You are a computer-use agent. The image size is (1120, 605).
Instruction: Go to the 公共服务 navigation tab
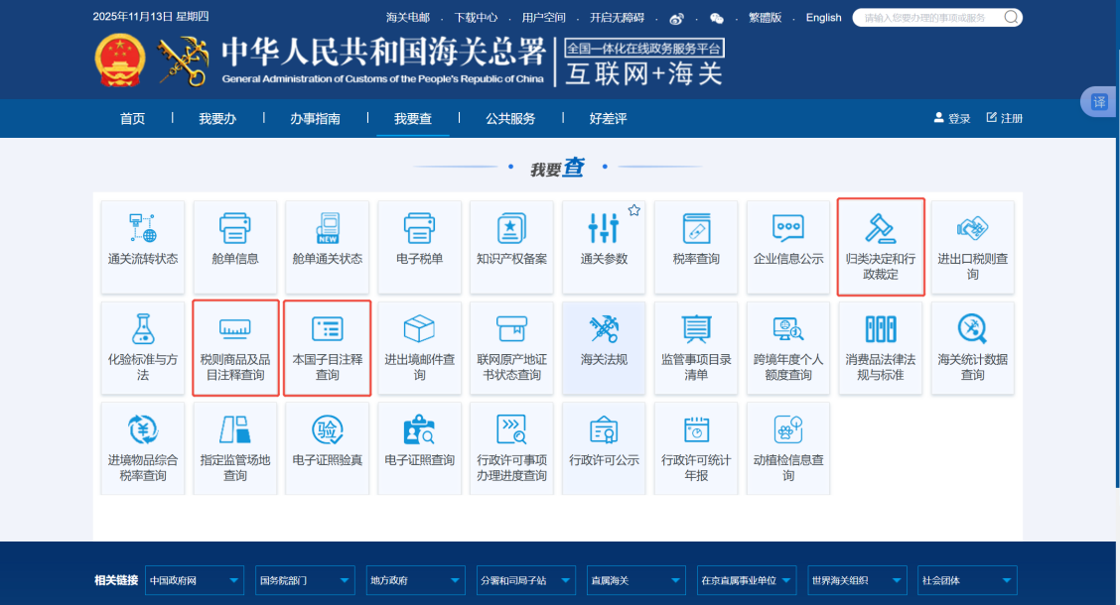[x=510, y=119]
